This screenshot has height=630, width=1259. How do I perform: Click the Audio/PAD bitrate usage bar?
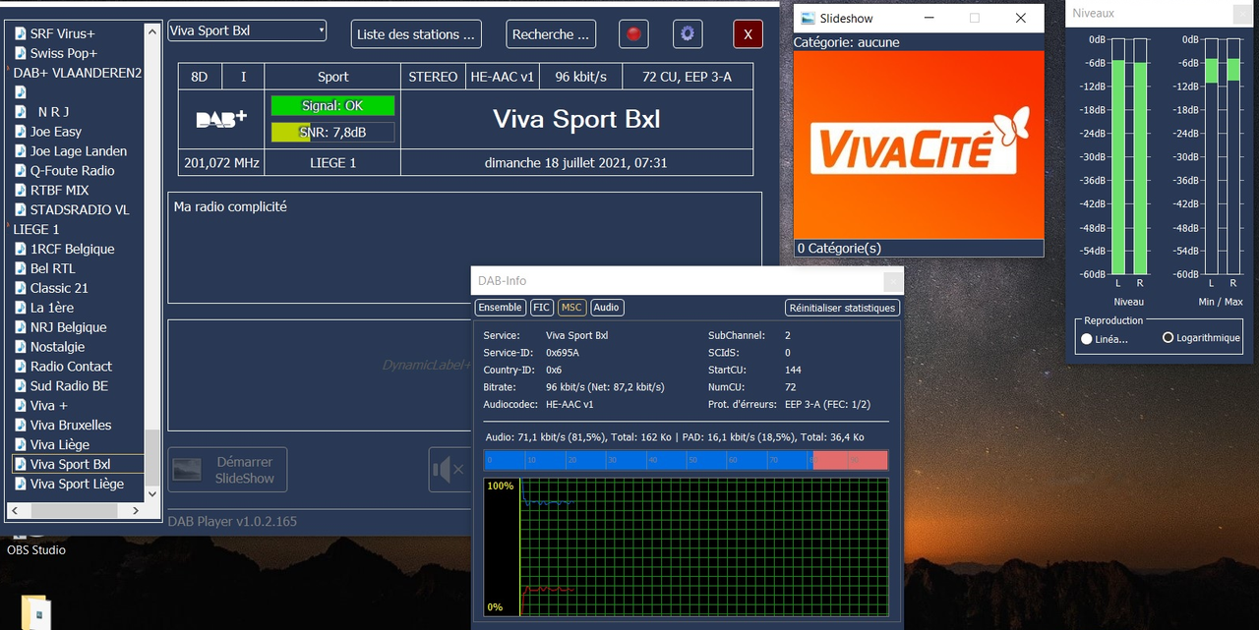click(686, 460)
